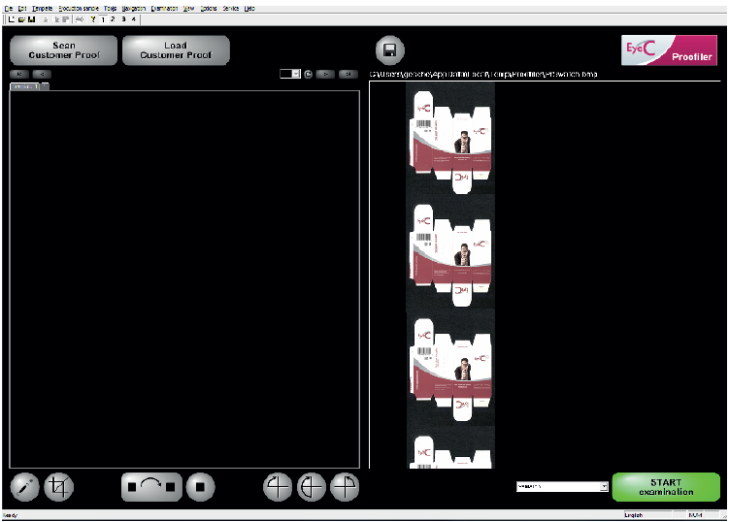Click the NUM indicator in status bar
Screen dimensions: 729x522
695,515
